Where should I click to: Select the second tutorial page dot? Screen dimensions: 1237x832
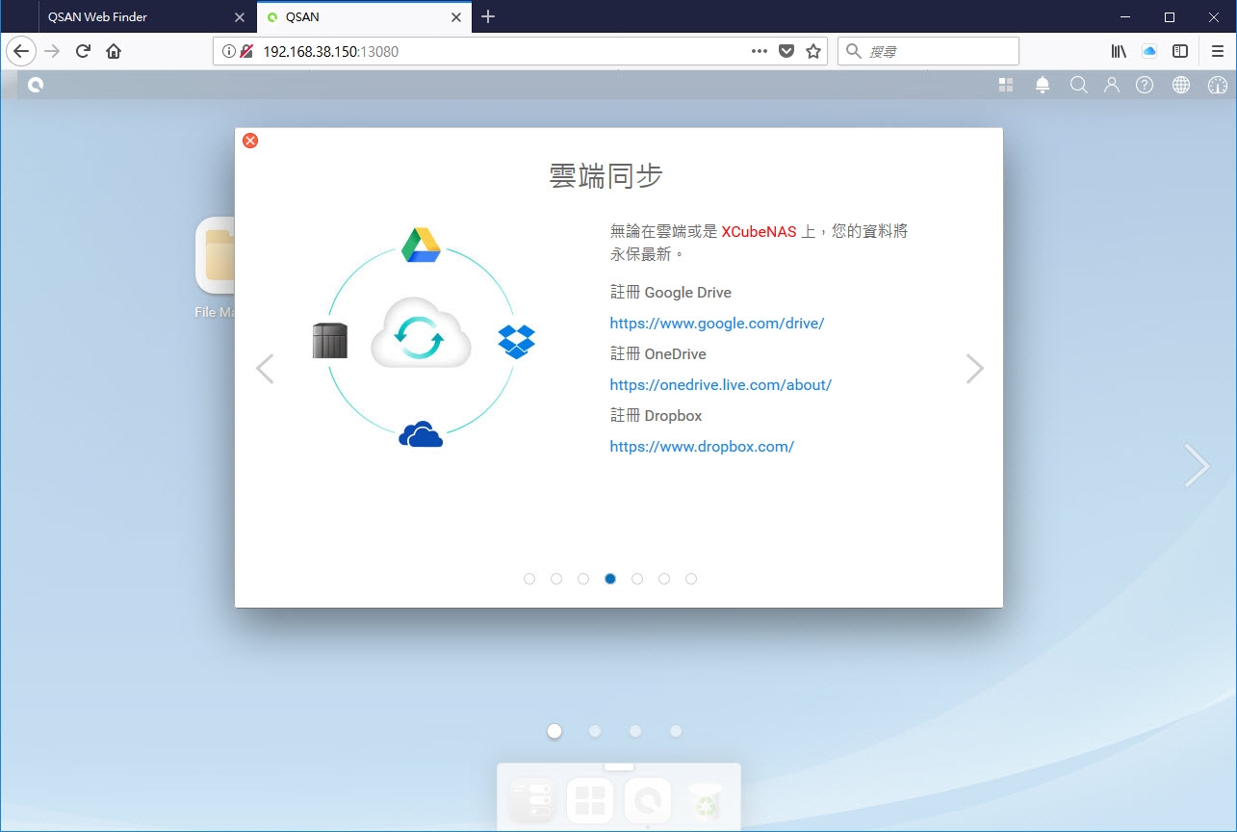point(556,579)
